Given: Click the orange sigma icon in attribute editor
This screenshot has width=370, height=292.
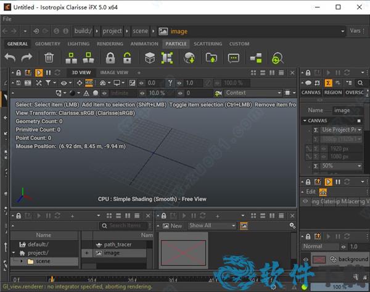Looking at the screenshot, I should (328, 83).
